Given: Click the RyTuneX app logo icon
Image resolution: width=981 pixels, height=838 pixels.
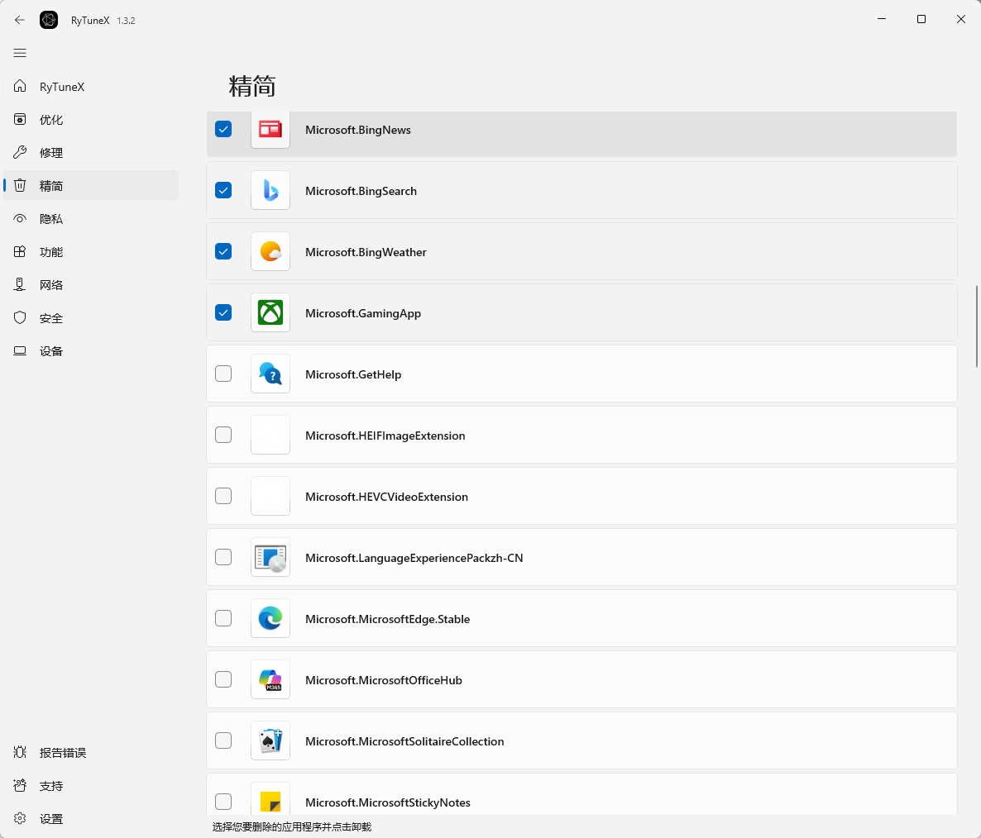Looking at the screenshot, I should [49, 20].
